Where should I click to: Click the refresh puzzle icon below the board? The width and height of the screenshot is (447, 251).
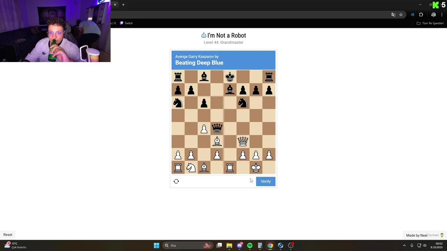pyautogui.click(x=176, y=181)
